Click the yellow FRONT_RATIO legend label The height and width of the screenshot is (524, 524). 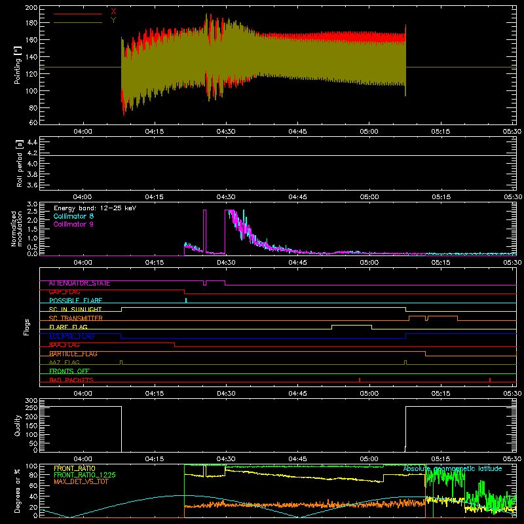[75, 468]
